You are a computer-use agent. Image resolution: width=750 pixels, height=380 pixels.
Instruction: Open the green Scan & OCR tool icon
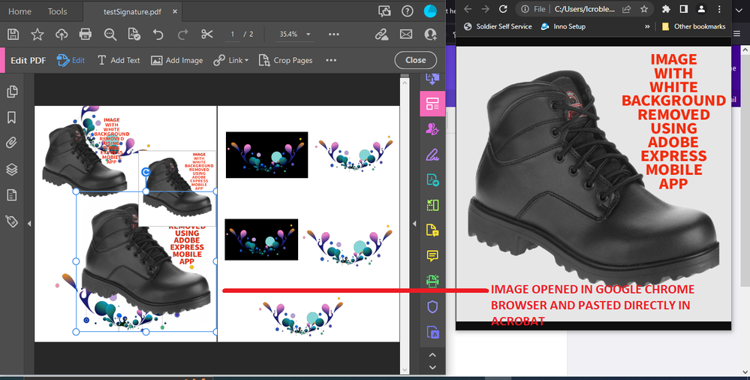432,281
